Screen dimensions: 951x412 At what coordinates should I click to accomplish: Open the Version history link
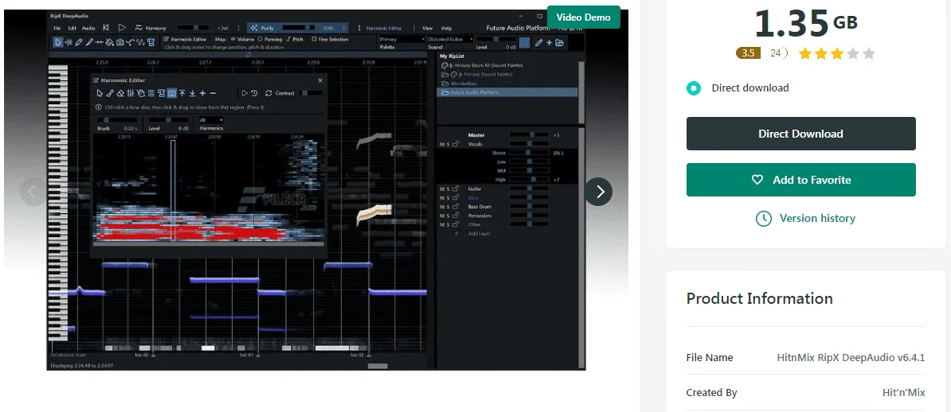point(817,218)
